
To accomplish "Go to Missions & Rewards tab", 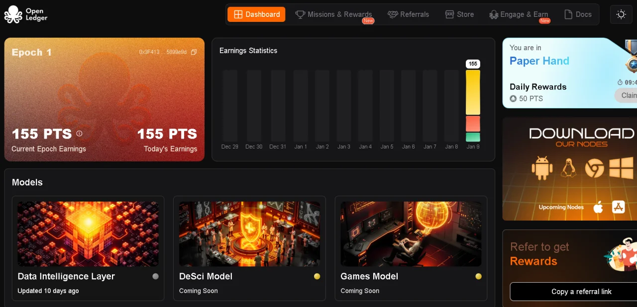I will [x=333, y=14].
